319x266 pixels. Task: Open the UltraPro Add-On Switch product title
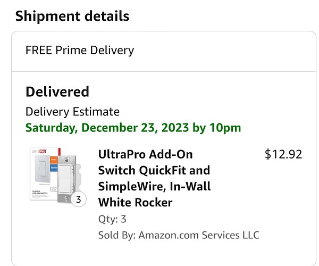pyautogui.click(x=146, y=155)
